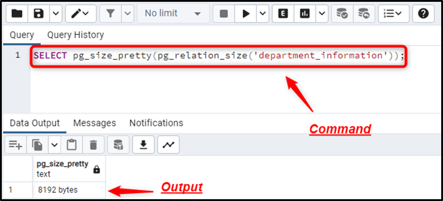The height and width of the screenshot is (201, 443).
Task: Download results with the download icon
Action: point(143,145)
